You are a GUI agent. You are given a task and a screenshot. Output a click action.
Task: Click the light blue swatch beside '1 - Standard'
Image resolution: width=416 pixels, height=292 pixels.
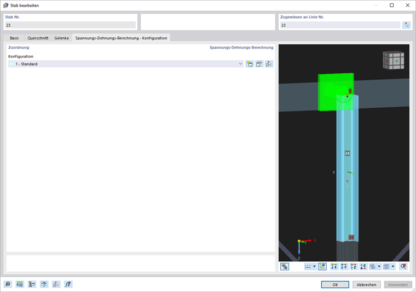pos(12,64)
